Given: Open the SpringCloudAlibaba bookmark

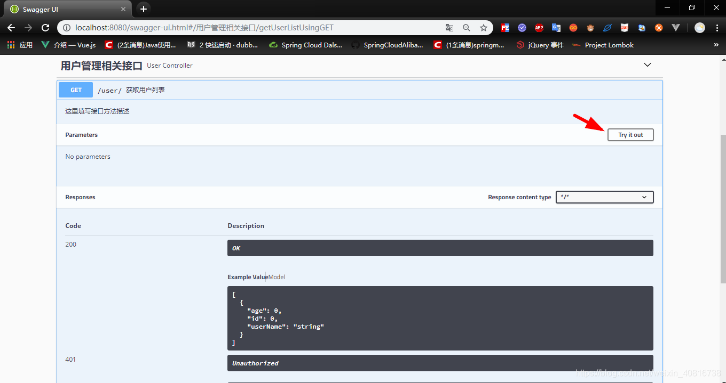Looking at the screenshot, I should pyautogui.click(x=387, y=45).
